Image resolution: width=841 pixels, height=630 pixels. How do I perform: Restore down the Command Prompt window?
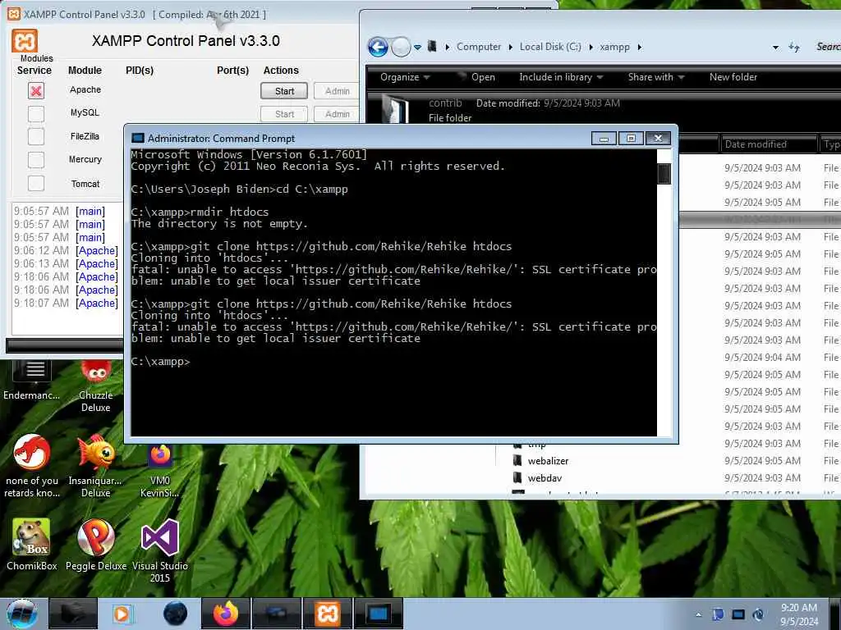631,138
